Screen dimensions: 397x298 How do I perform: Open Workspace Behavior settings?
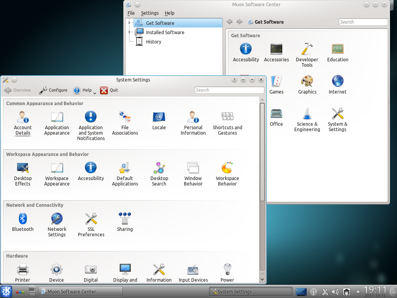tap(227, 174)
